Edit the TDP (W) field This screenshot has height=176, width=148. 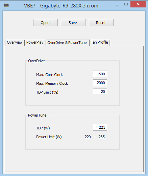tap(100, 127)
